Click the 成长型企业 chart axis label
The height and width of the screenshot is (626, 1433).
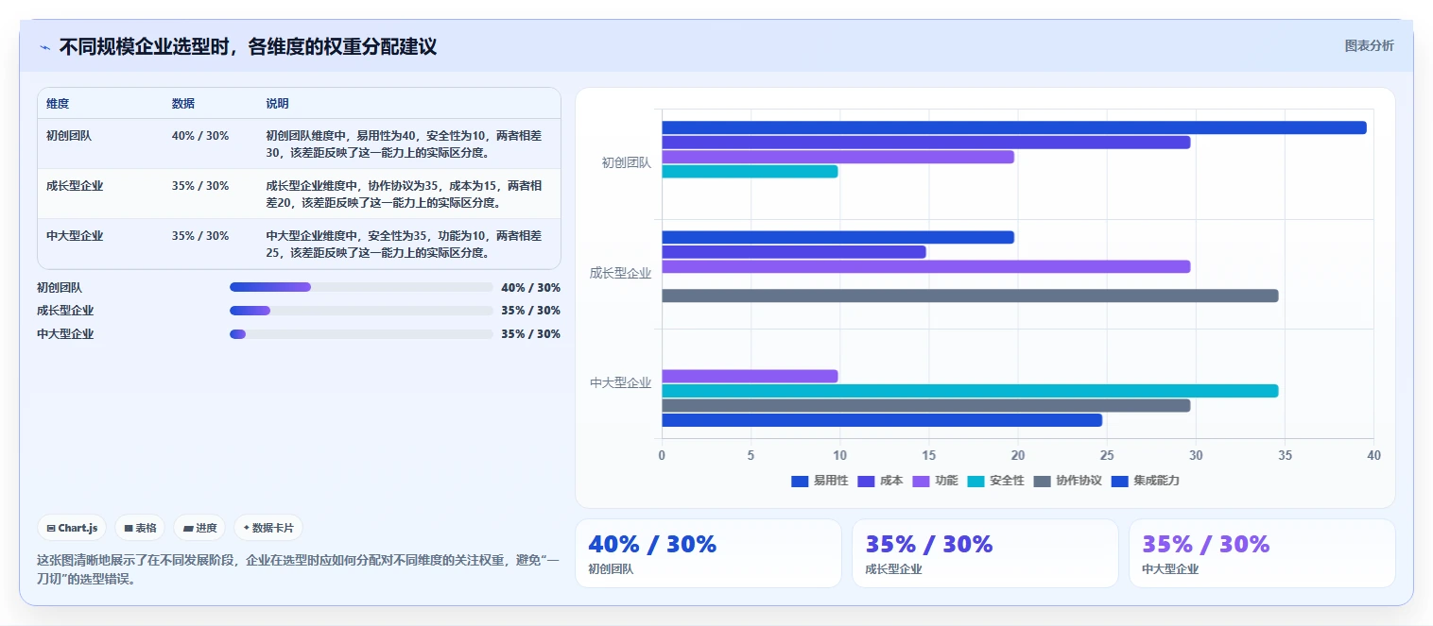(x=621, y=273)
